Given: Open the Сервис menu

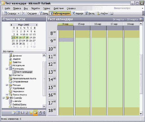Looking at the screenshot, I should (x=46, y=8).
